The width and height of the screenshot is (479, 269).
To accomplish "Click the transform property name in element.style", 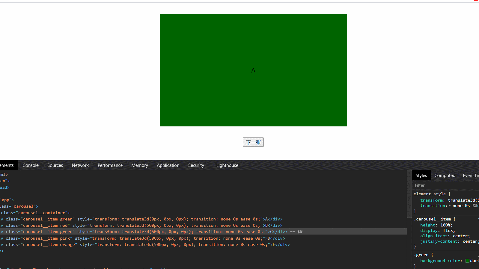I will 431,200.
